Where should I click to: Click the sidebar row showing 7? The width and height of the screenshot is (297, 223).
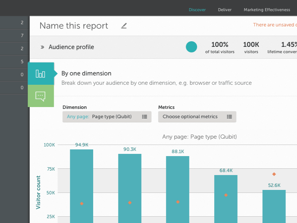(x=14, y=35)
